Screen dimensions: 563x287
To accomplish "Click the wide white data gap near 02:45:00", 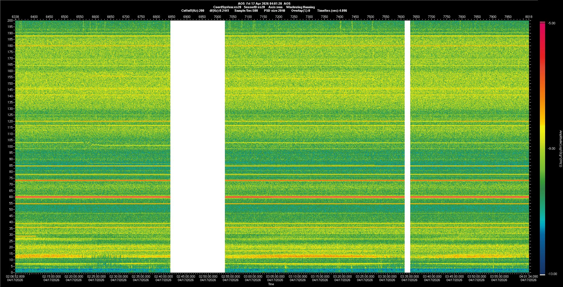I will click(x=198, y=146).
